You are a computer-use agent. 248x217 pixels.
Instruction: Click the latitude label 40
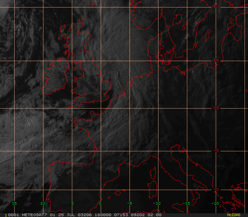pyautogui.click(x=216, y=189)
